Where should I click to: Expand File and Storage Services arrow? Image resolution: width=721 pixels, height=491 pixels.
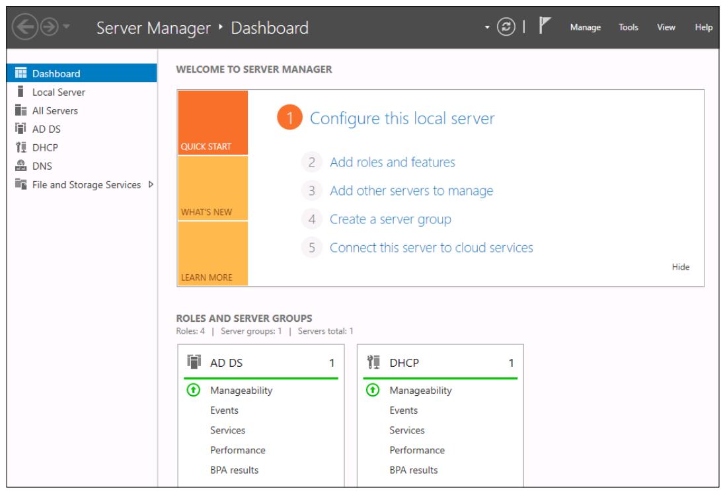(151, 184)
